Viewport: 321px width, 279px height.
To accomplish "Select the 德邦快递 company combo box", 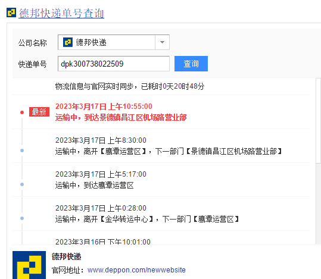I will pyautogui.click(x=114, y=42).
